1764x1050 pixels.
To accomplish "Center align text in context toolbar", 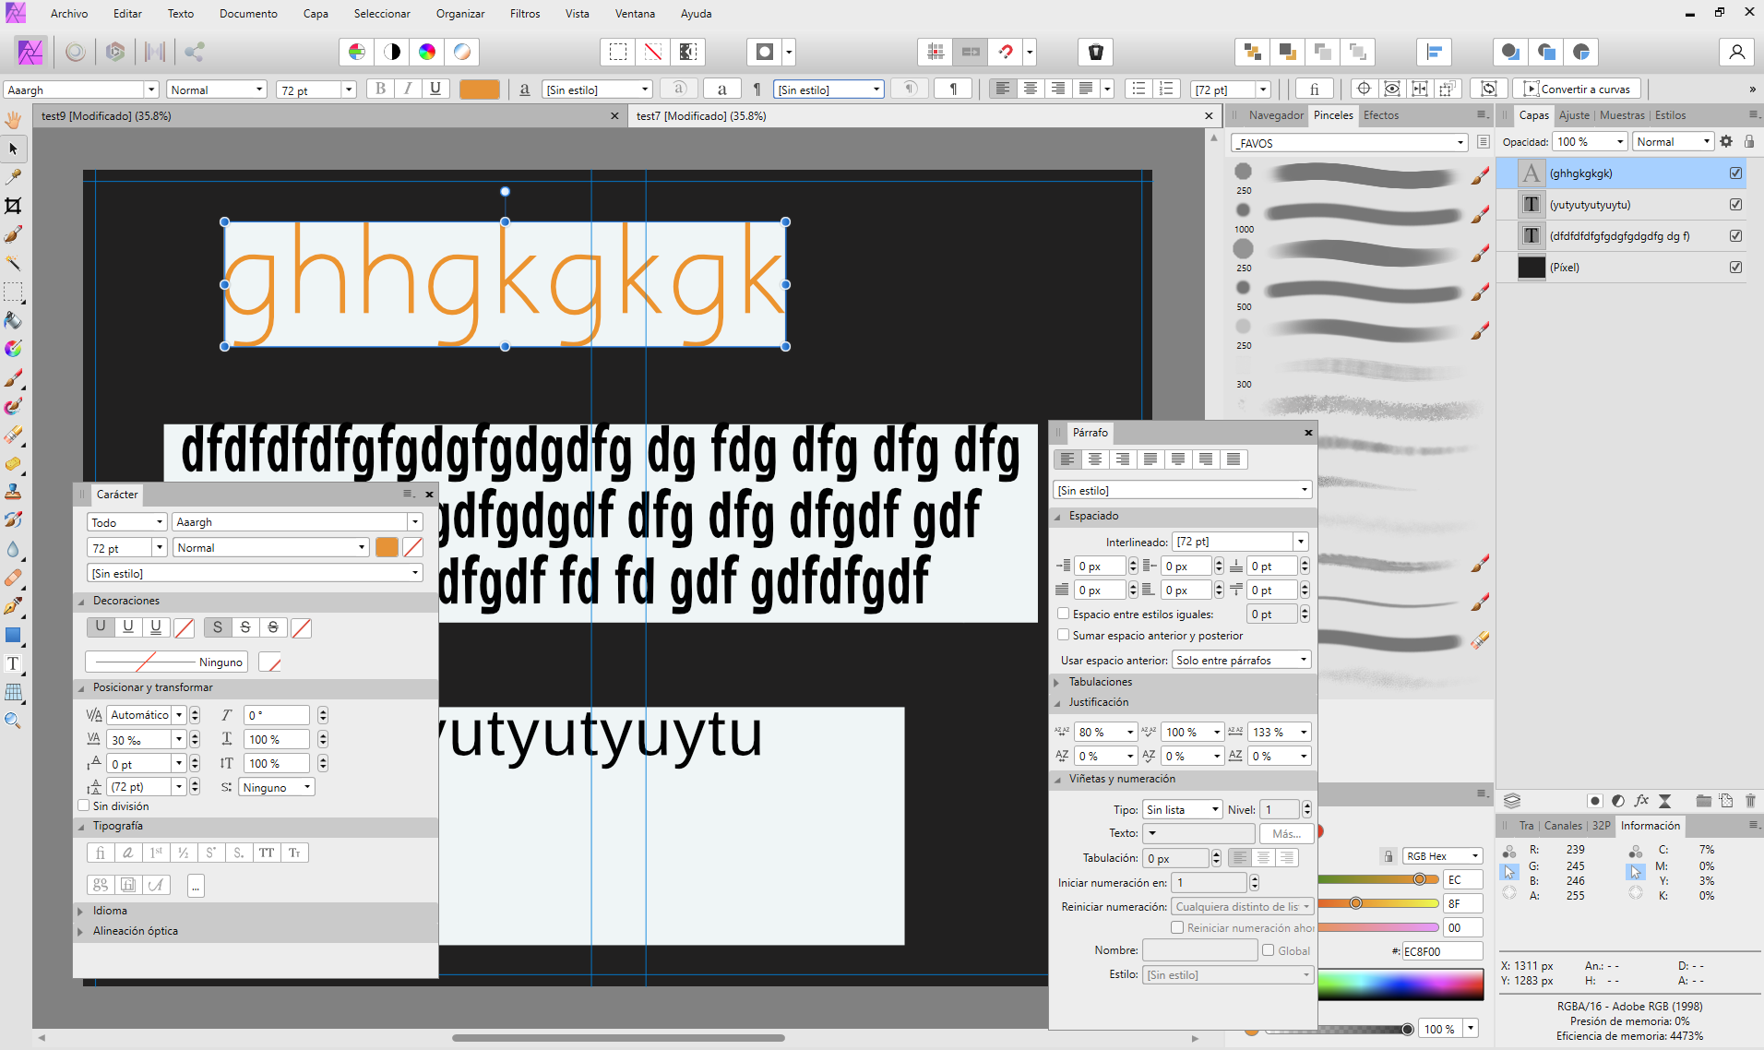I will point(1031,89).
